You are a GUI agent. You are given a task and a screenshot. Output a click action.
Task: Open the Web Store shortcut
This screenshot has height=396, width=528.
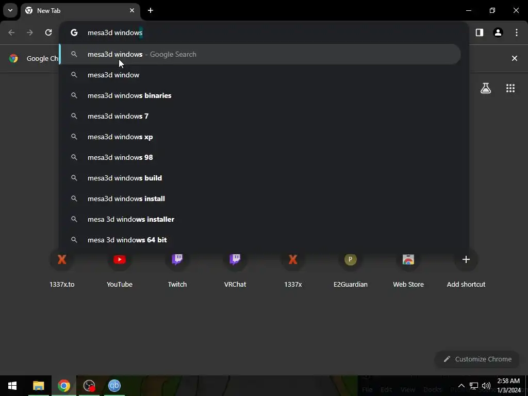408,269
